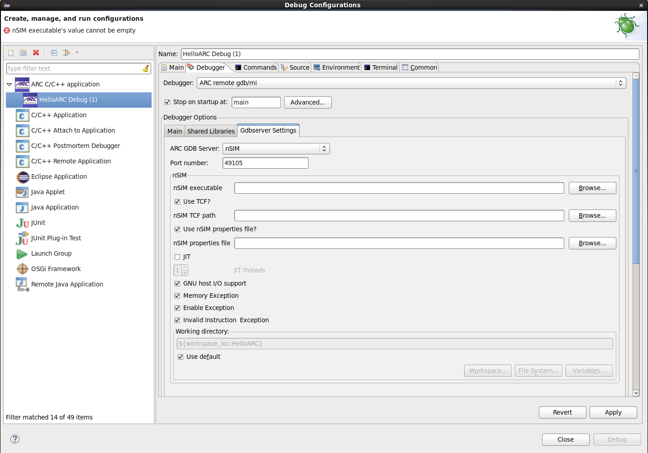
Task: Open Shared Libraries debugger options tab
Action: (211, 131)
